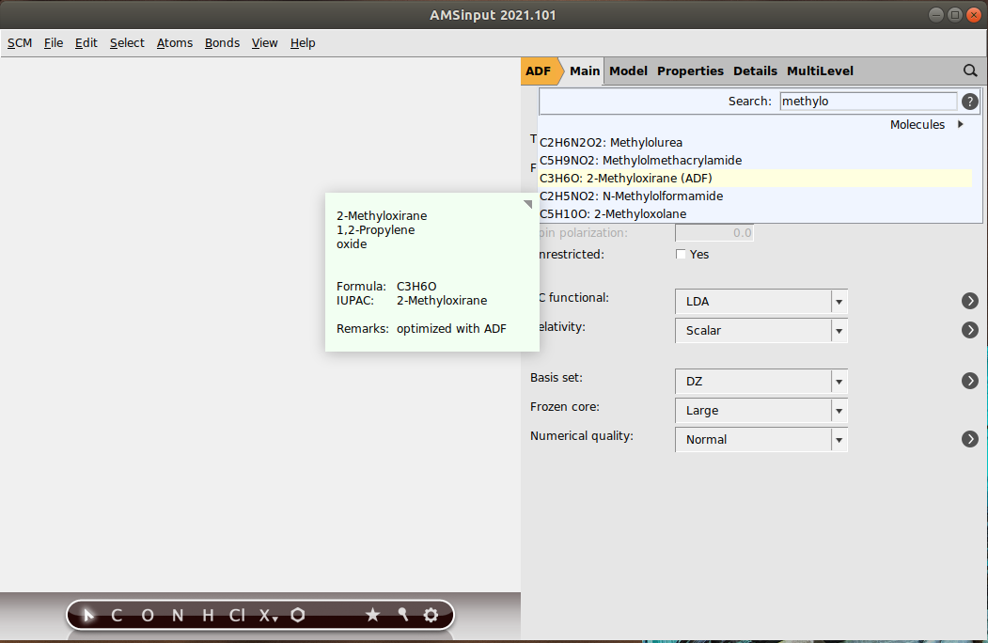The image size is (988, 643).
Task: Open the Numerical quality Normal dropdown
Action: [x=761, y=439]
